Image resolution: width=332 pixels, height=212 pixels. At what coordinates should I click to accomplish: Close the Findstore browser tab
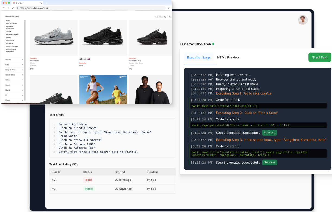42,3
